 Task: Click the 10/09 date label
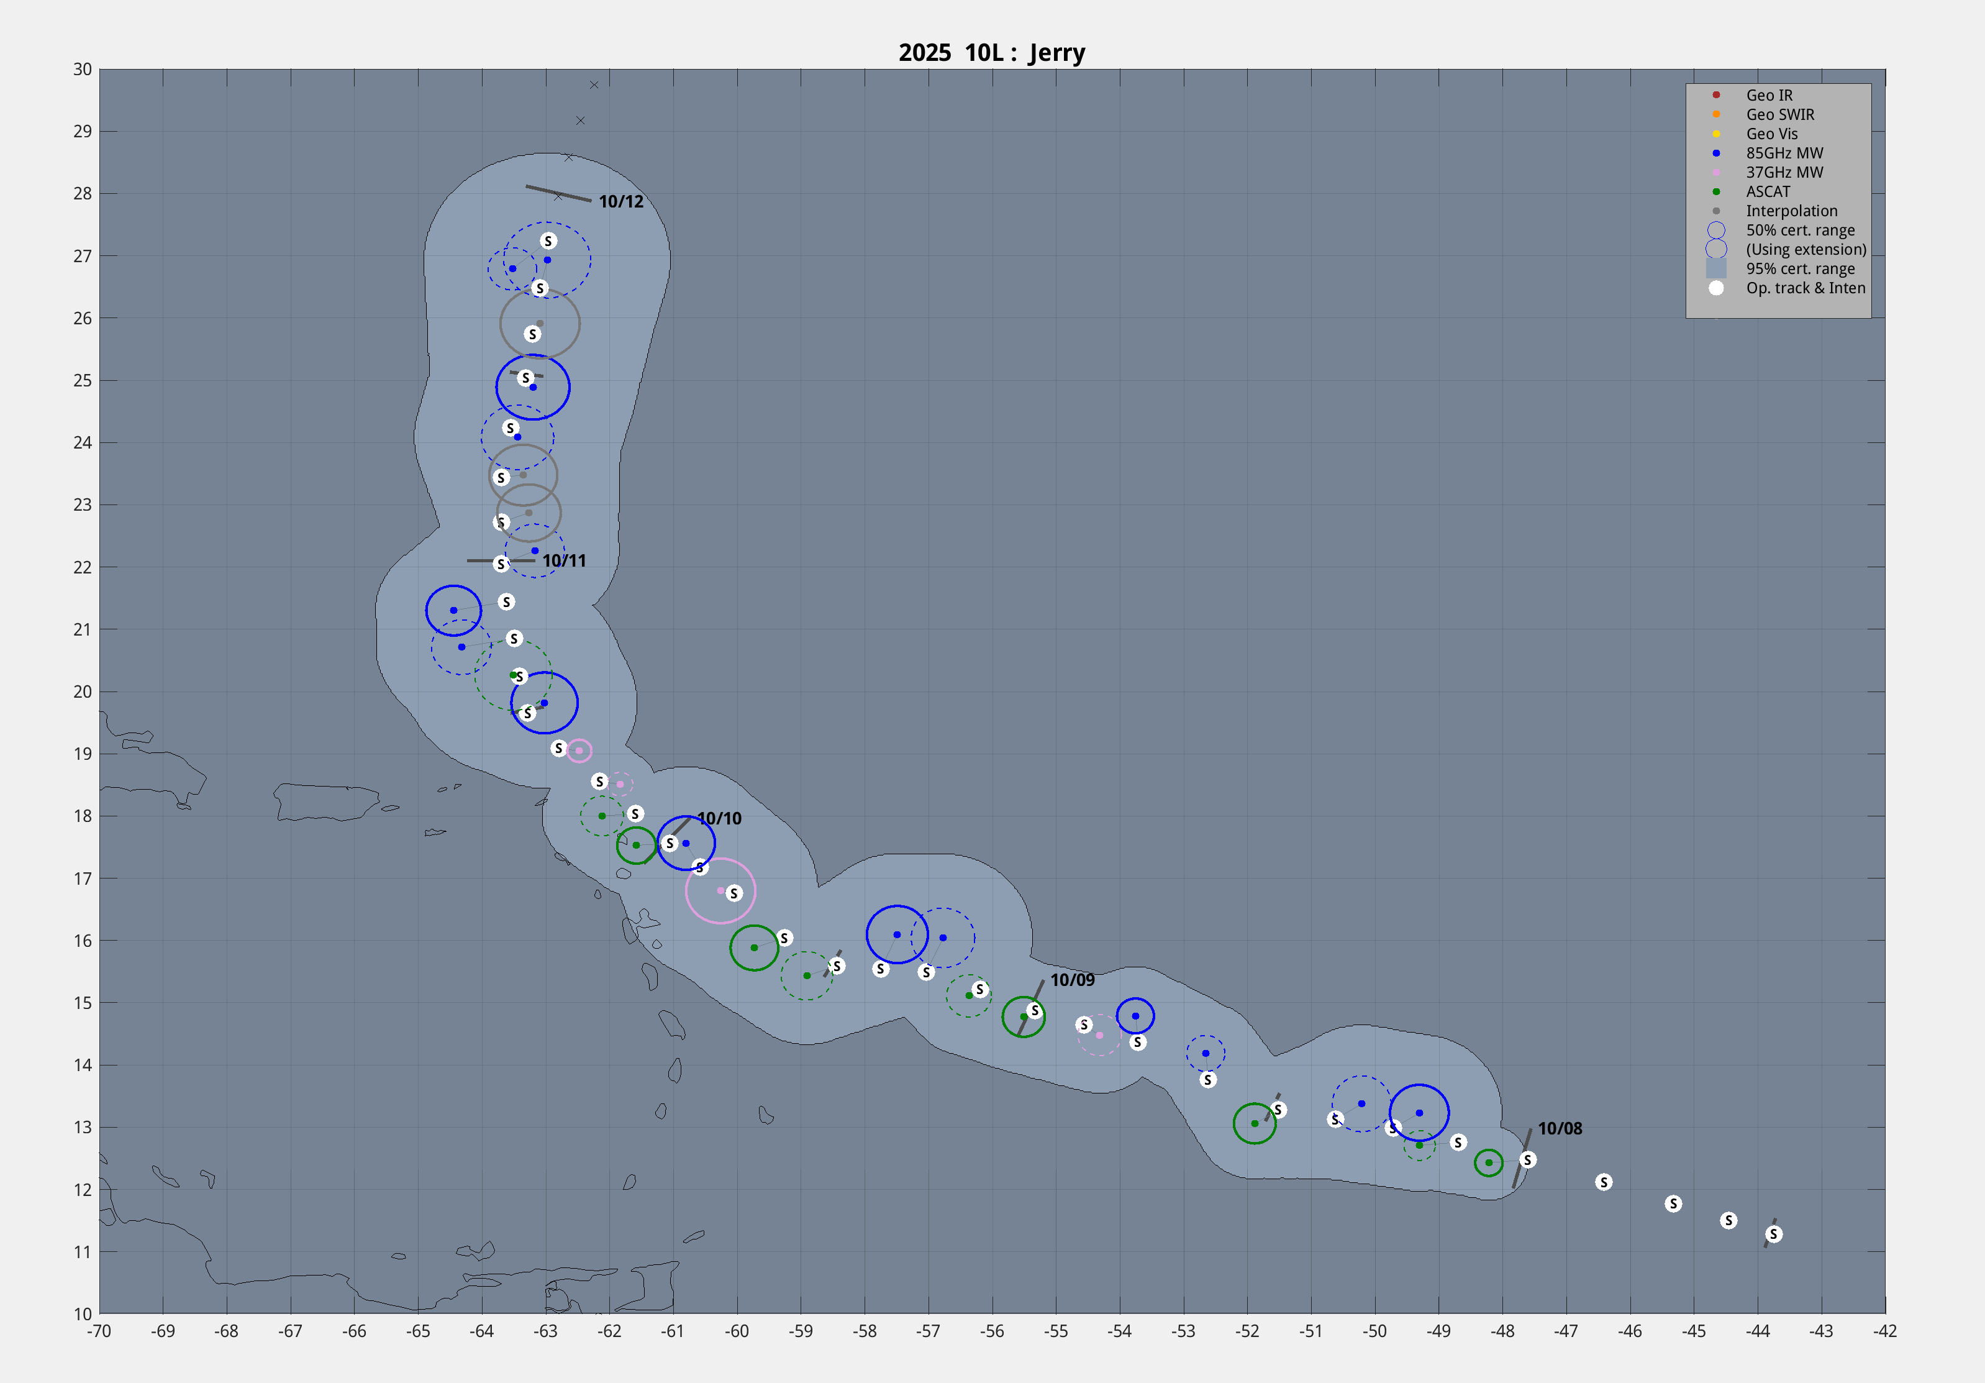(x=1072, y=980)
